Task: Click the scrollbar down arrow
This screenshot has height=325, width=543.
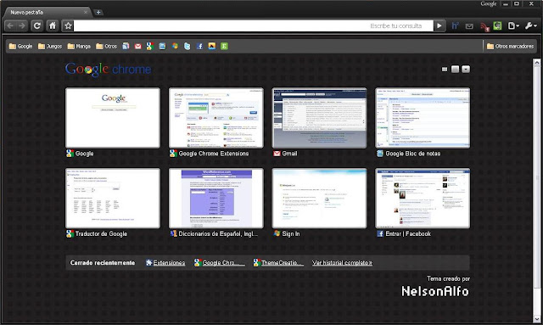Action: click(x=537, y=319)
